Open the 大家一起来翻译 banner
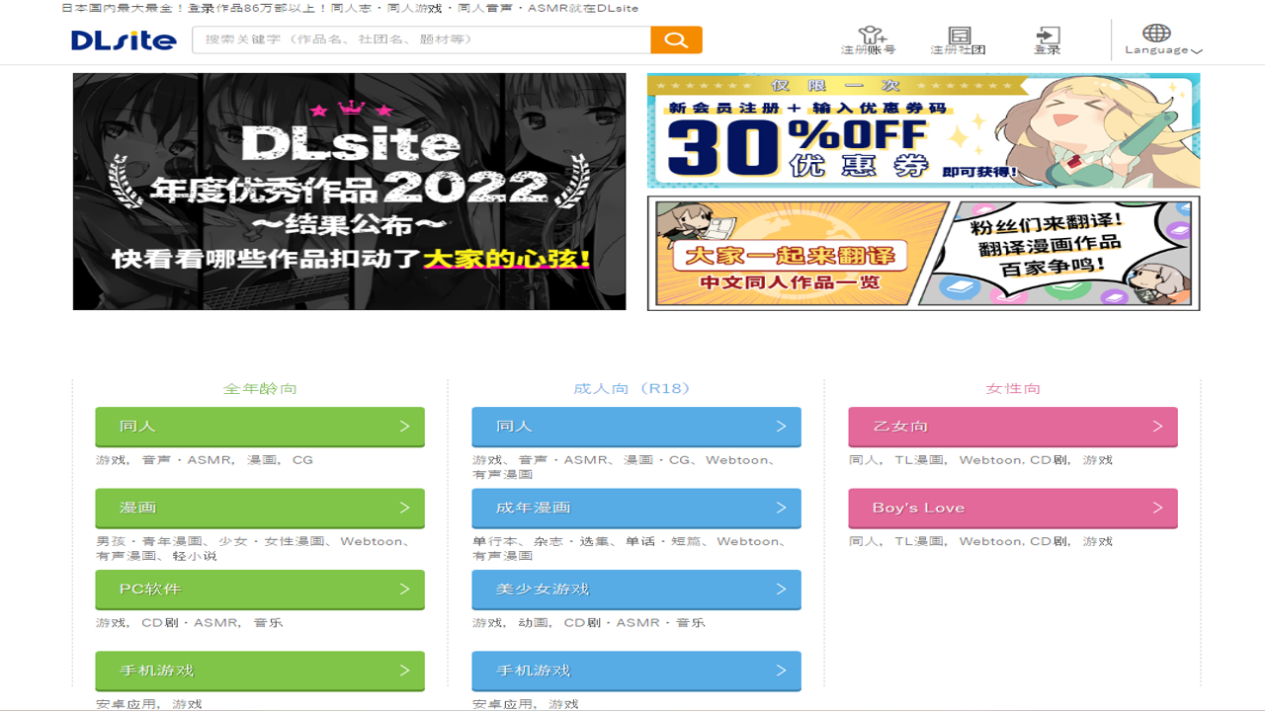The height and width of the screenshot is (711, 1265). point(923,253)
